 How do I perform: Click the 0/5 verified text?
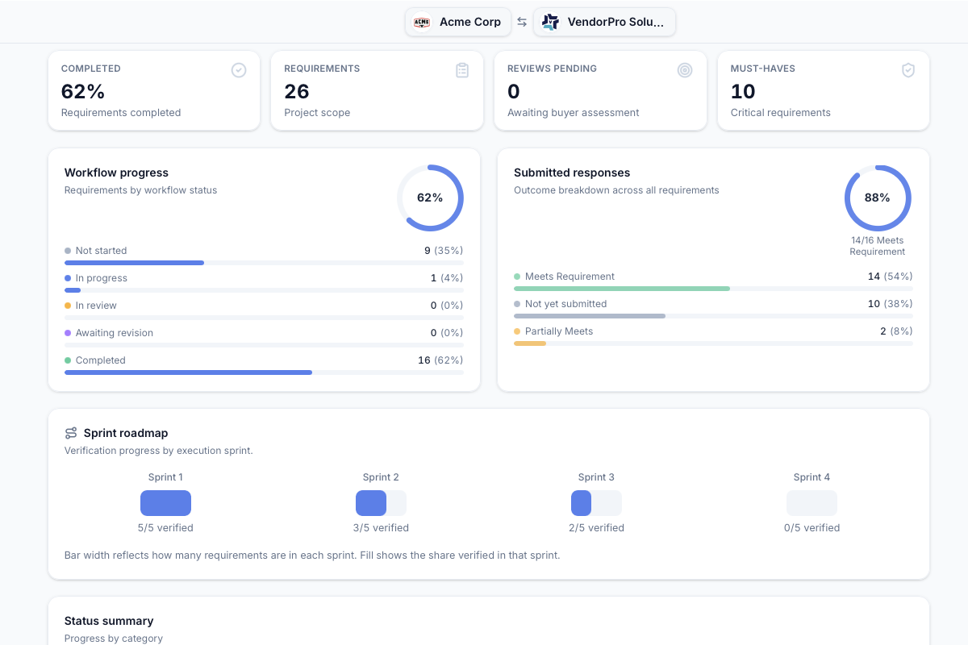tap(812, 528)
